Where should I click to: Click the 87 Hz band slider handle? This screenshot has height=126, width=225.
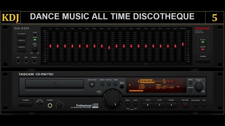pyautogui.click(x=65, y=46)
